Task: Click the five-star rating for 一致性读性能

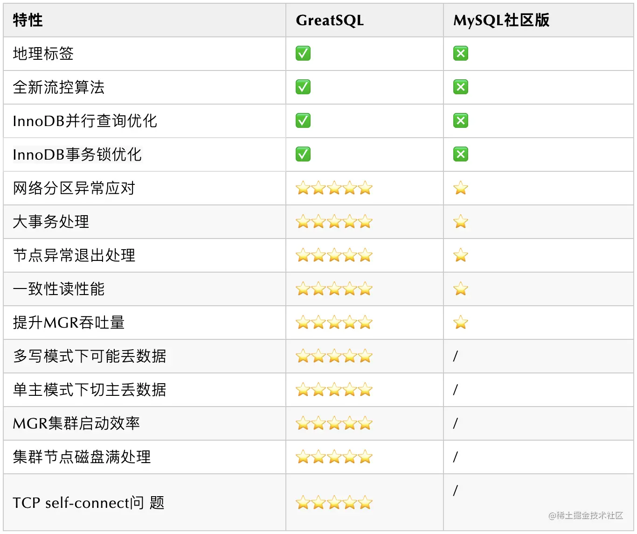Action: (x=334, y=289)
